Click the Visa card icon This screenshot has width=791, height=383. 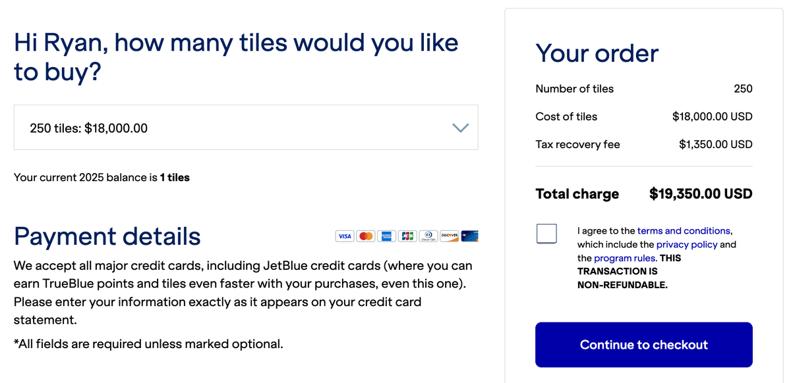(x=344, y=236)
